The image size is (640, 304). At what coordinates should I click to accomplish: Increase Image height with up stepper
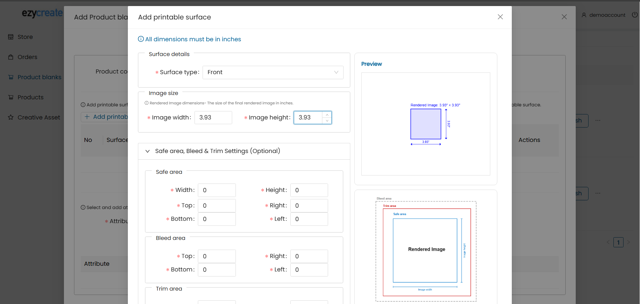tap(327, 115)
